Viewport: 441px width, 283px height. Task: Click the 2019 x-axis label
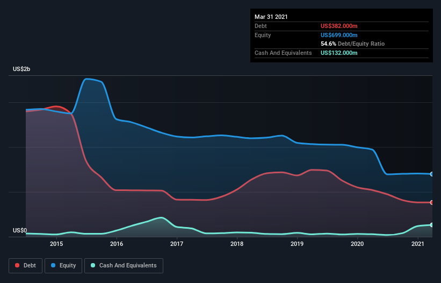297,244
